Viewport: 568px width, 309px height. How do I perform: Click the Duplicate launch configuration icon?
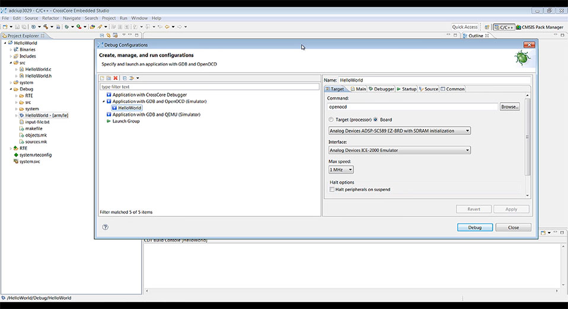point(109,78)
